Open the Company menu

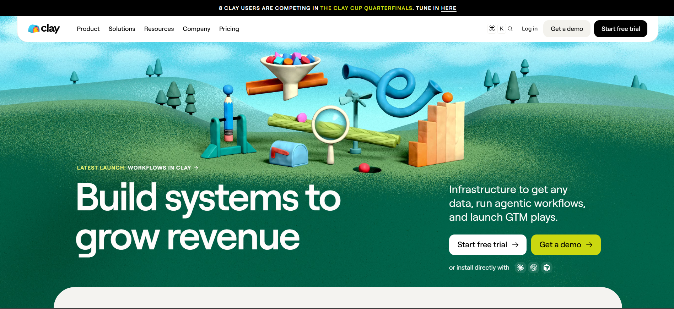pos(196,29)
